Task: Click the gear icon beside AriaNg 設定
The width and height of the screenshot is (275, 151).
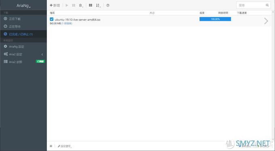Action: pos(5,46)
